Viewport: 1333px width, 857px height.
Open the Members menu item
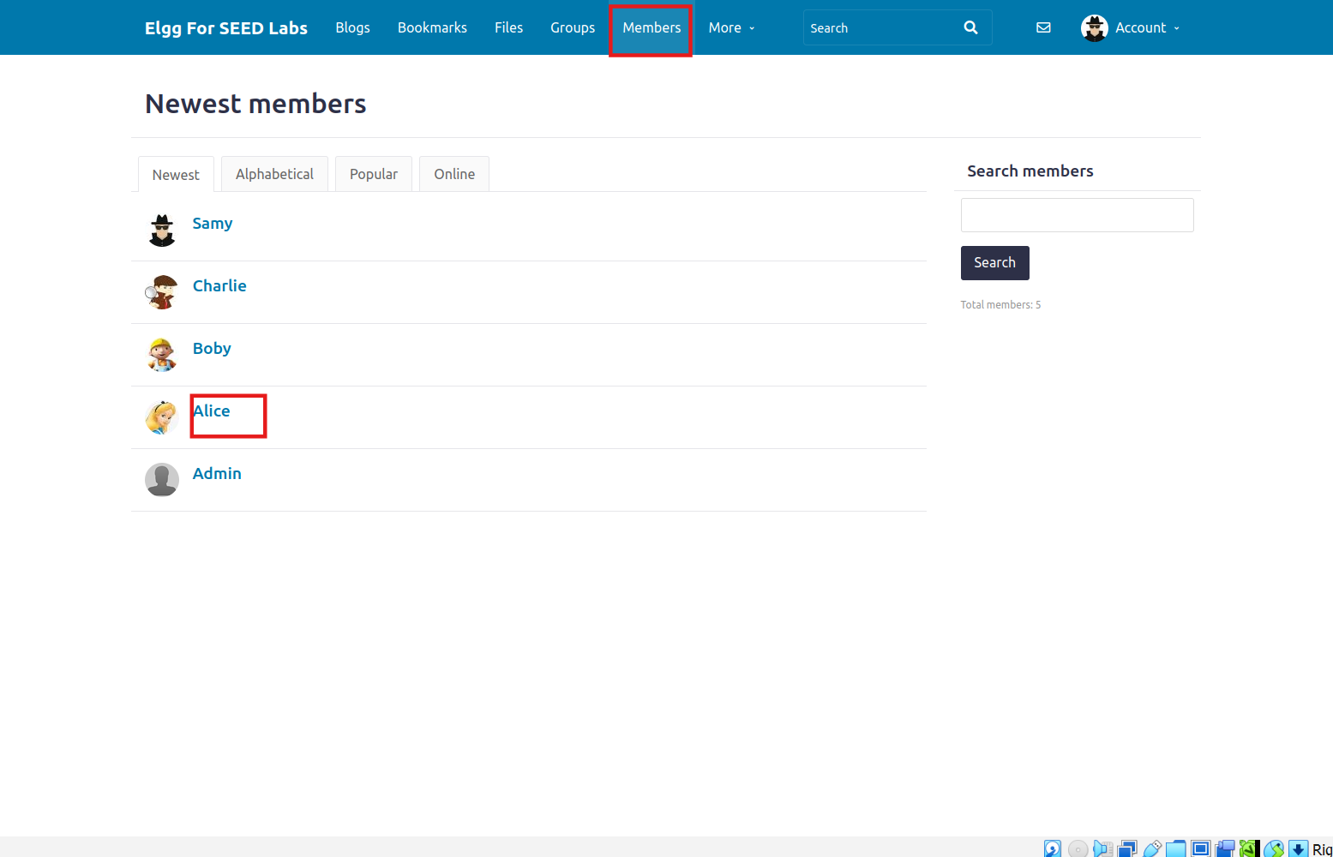click(x=651, y=27)
